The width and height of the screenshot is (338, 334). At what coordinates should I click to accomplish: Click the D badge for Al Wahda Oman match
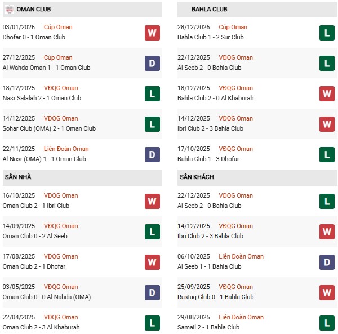coord(152,63)
